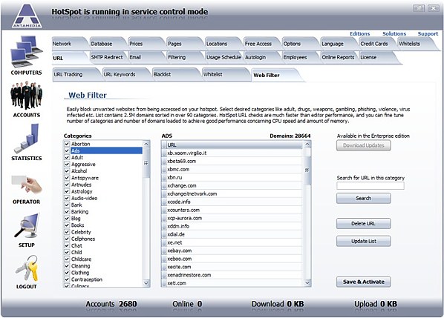Select xebay.com in the URL list

[x=232, y=251]
